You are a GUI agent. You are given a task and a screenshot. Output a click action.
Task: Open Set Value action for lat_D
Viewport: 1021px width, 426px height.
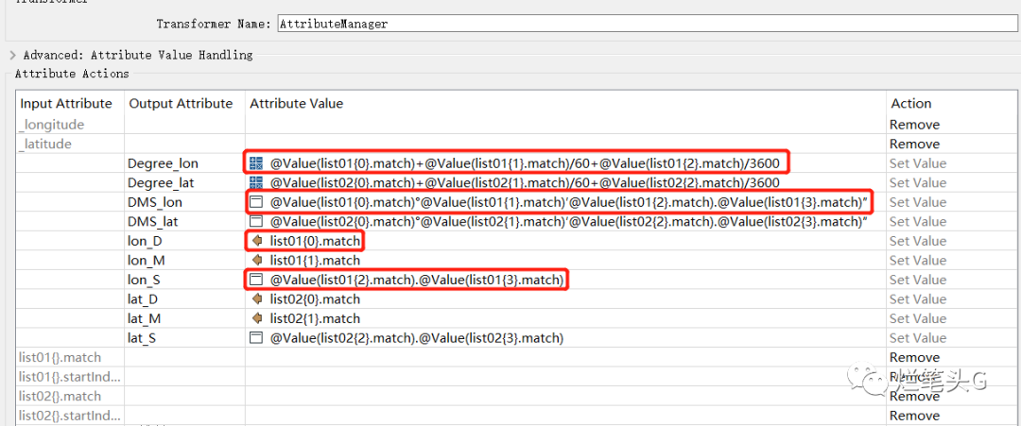[x=917, y=299]
